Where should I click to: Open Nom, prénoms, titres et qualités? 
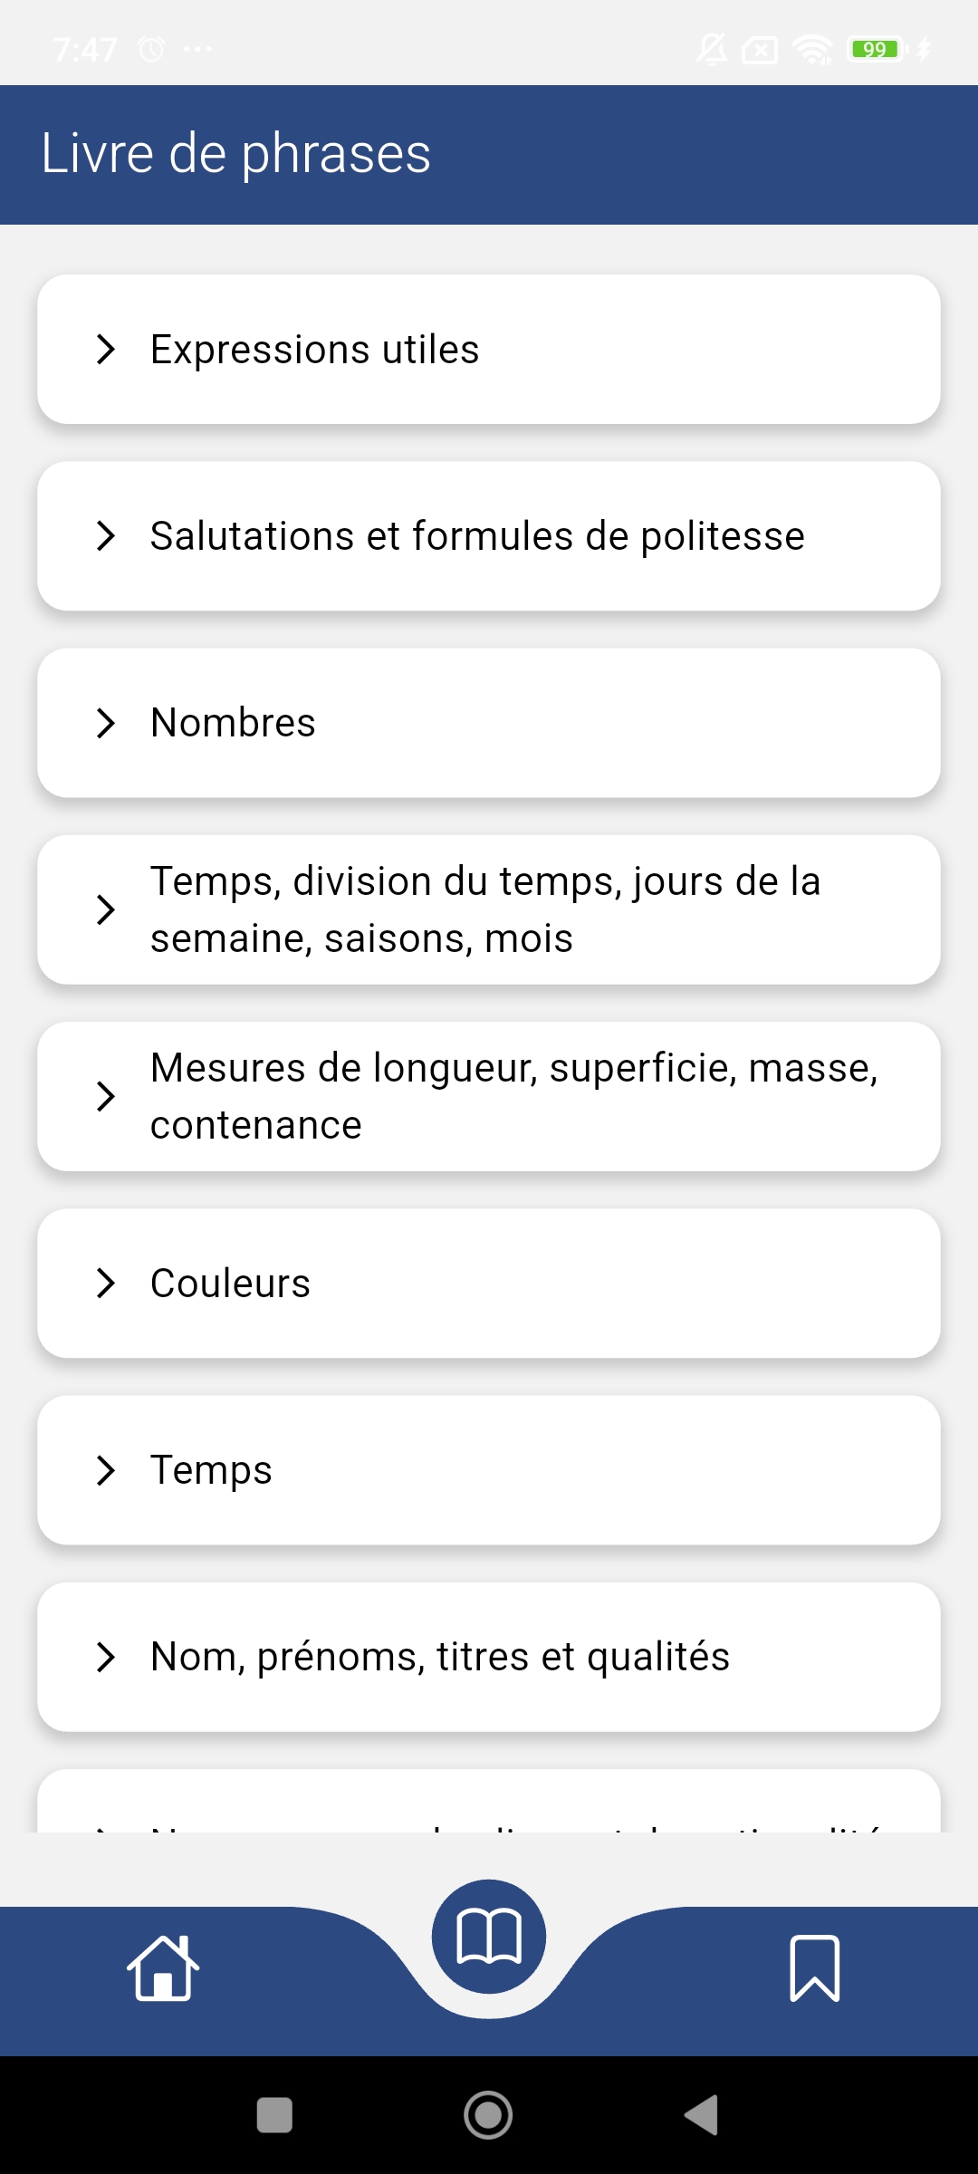[x=489, y=1657]
